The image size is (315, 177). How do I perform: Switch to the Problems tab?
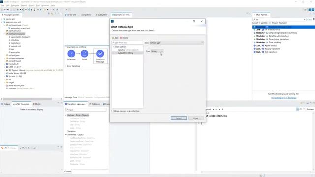[x=94, y=104]
